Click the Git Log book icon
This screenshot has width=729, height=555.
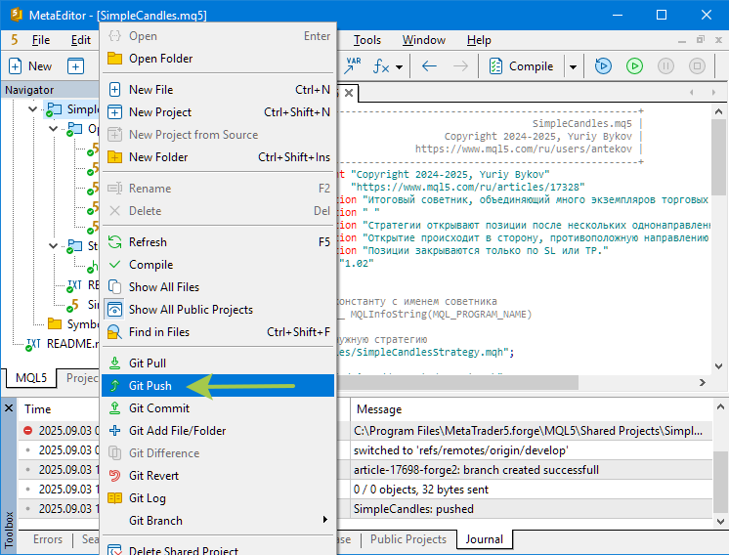(115, 497)
